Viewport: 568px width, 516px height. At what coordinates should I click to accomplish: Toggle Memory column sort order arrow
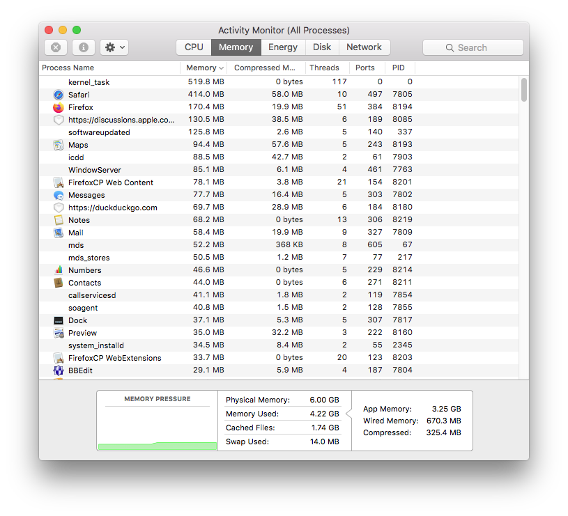pyautogui.click(x=221, y=68)
